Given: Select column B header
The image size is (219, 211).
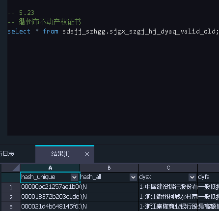Looking at the screenshot, I should coord(109,168).
